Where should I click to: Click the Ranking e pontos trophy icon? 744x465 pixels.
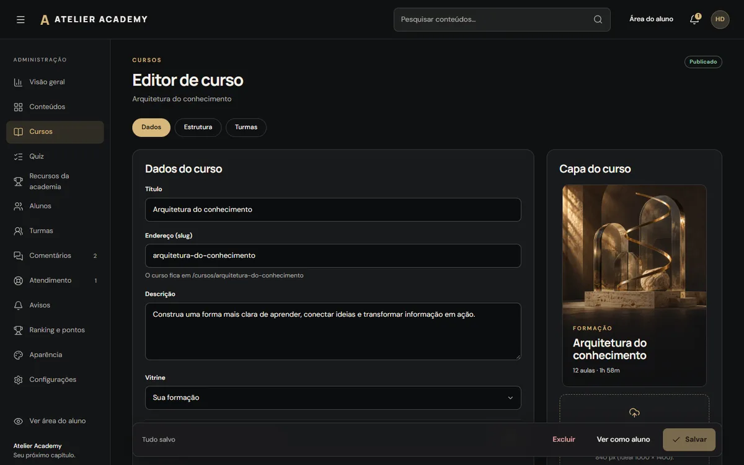pos(18,330)
